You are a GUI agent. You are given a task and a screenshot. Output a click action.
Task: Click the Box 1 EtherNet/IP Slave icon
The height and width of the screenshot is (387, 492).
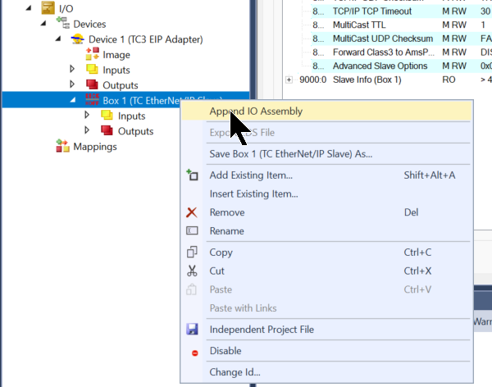click(x=91, y=100)
